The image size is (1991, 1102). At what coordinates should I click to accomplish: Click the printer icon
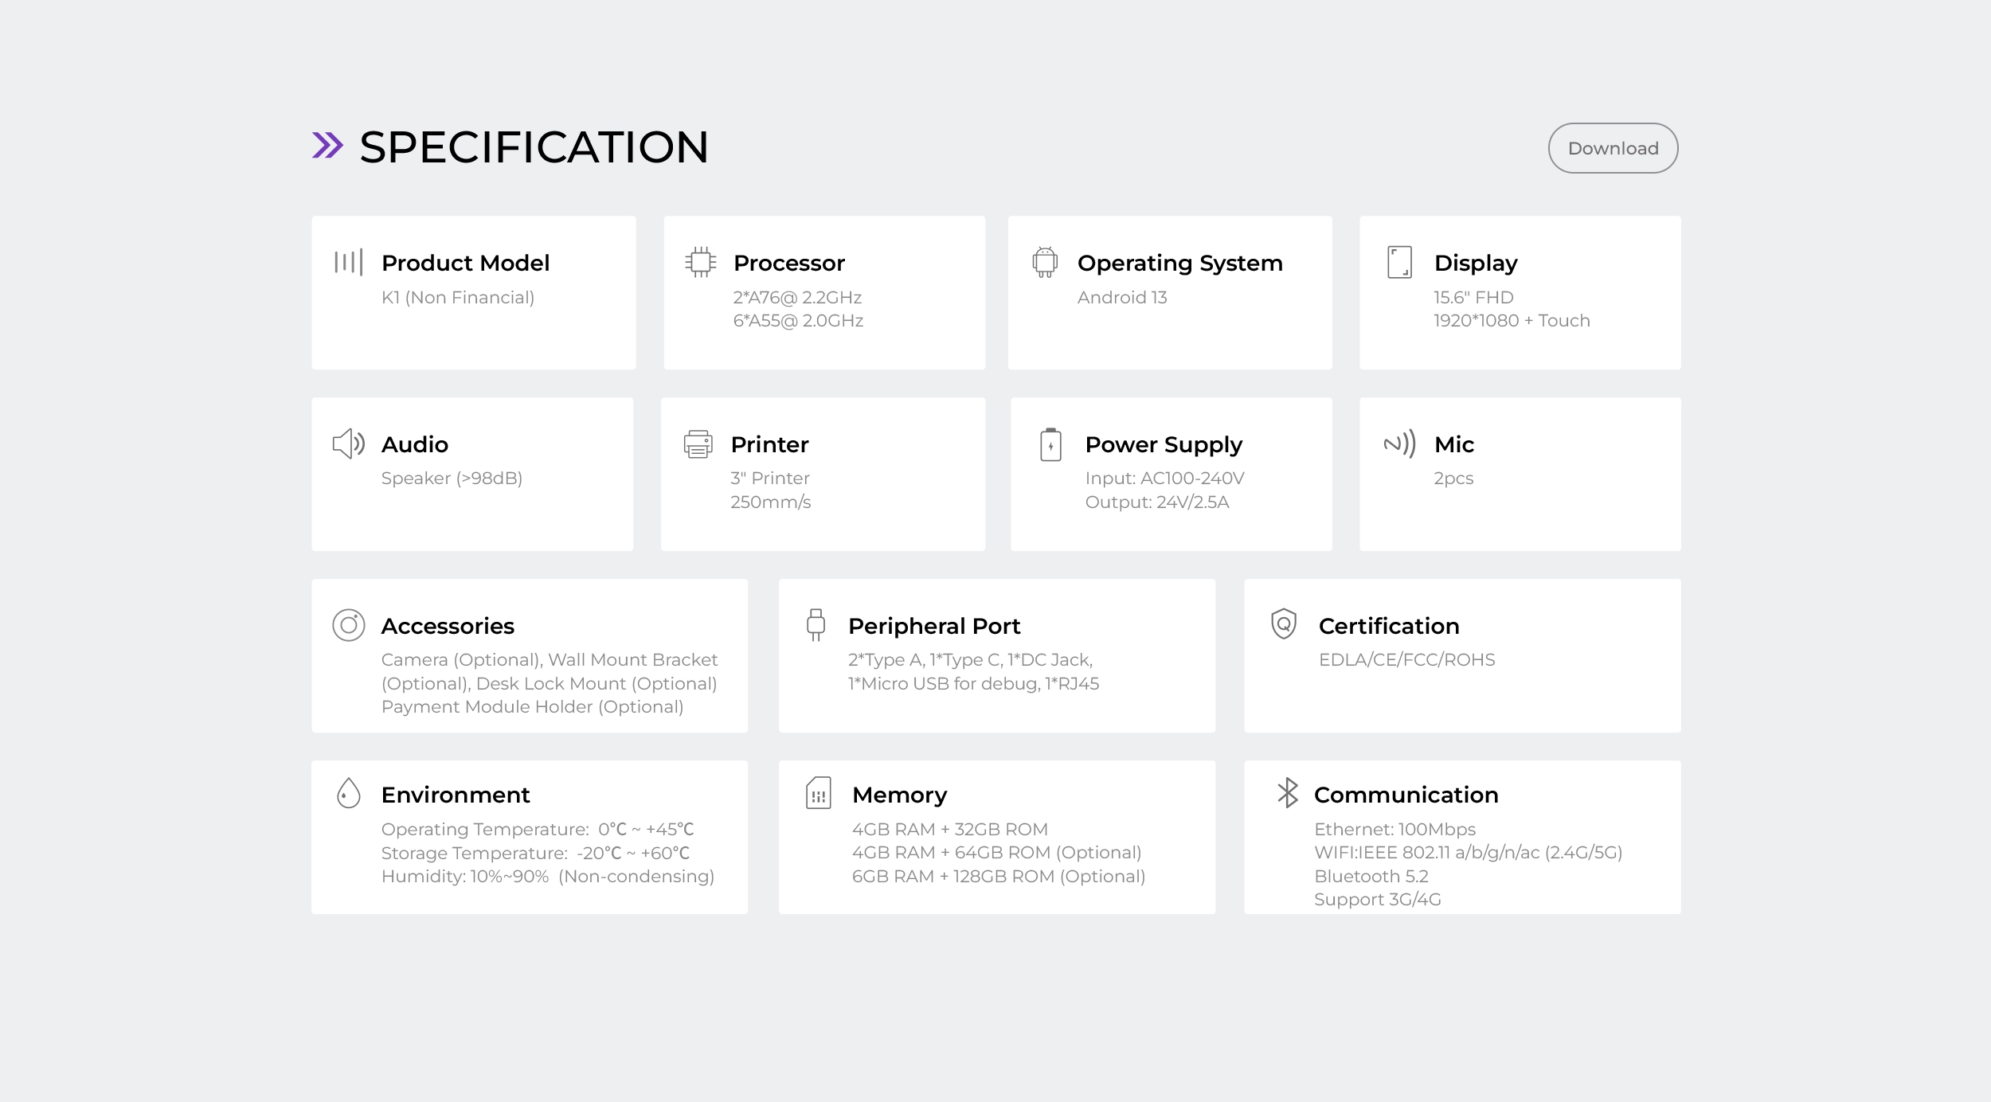coord(698,444)
